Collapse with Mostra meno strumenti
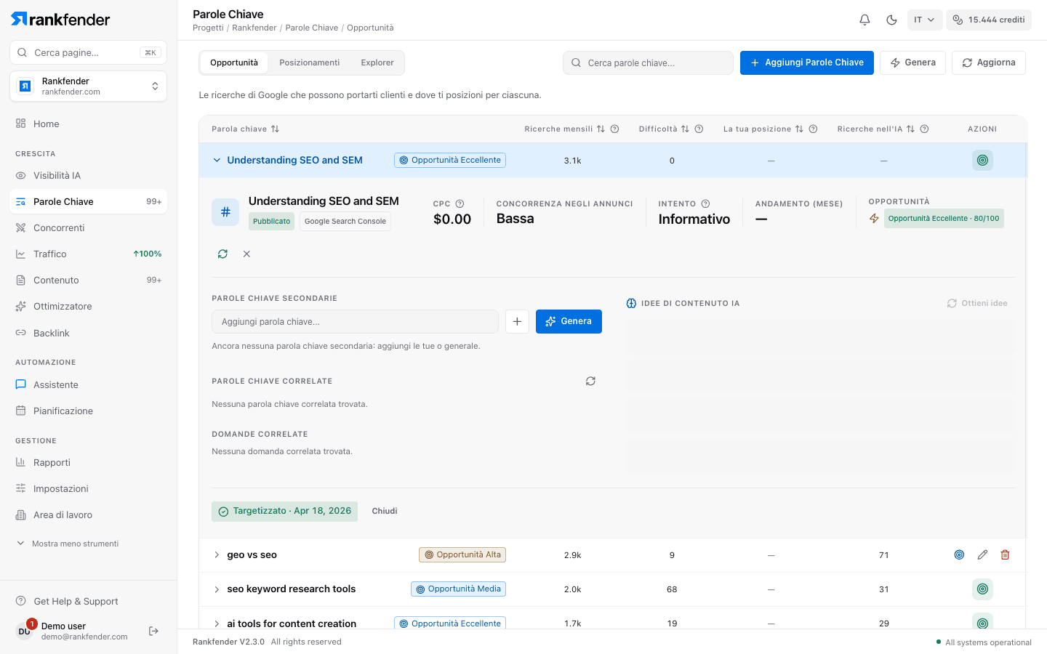The height and width of the screenshot is (654, 1047). pyautogui.click(x=68, y=544)
